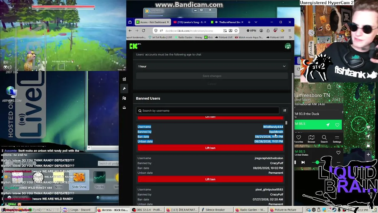This screenshot has width=378, height=213.
Task: Zoom in on the Radio Garden map
Action: pos(368,154)
